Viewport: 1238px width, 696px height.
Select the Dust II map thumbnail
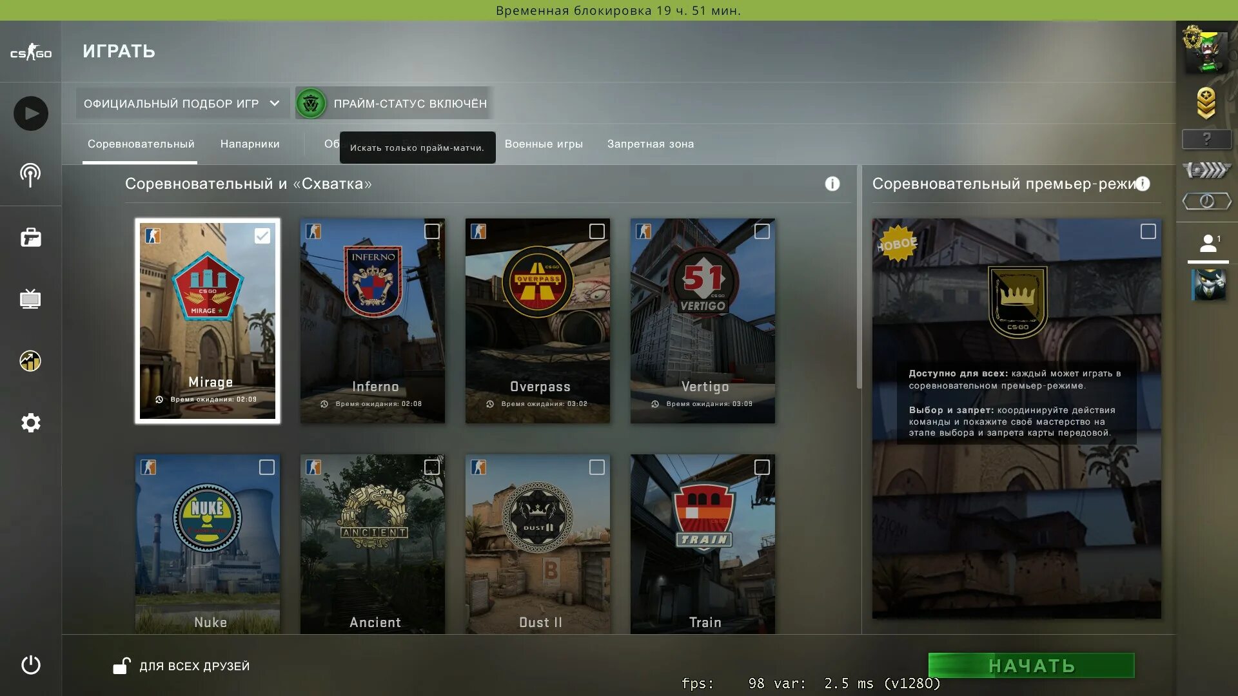[x=538, y=545]
